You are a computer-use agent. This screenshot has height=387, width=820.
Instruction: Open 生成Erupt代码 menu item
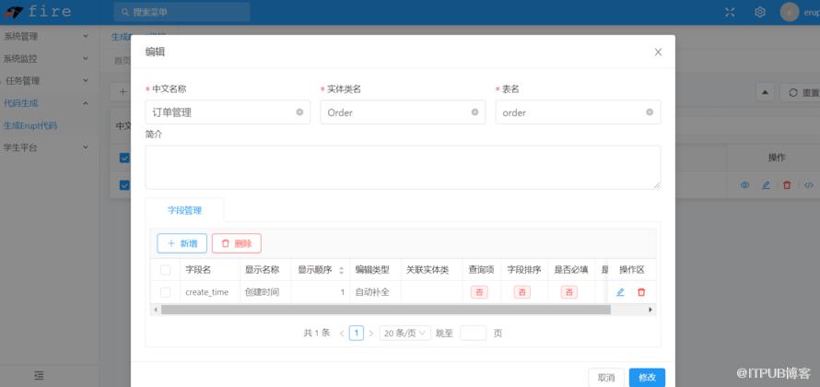[x=30, y=125]
